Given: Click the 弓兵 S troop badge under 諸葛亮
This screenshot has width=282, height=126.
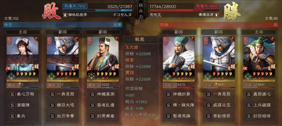Looking at the screenshot, I should pos(170,85).
